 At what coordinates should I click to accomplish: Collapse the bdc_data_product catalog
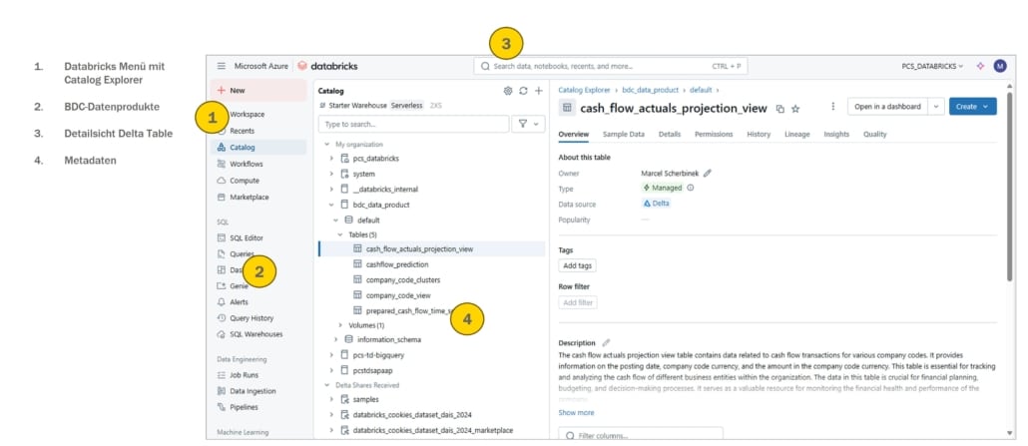(x=331, y=204)
